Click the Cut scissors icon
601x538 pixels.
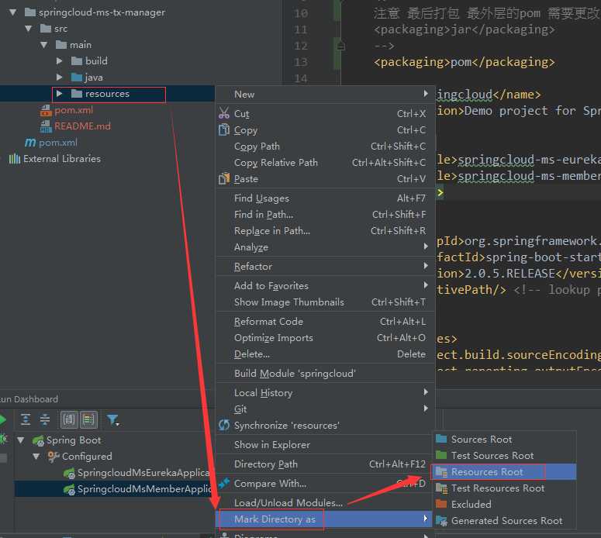(x=224, y=113)
